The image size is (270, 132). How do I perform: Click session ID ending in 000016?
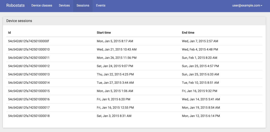pyautogui.click(x=29, y=99)
